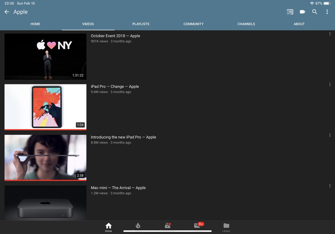Click the 1:04 duration badge
Image resolution: width=335 pixels, height=234 pixels.
click(x=80, y=125)
